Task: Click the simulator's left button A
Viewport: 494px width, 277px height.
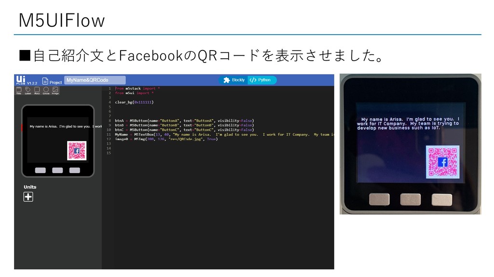Action: [x=41, y=170]
